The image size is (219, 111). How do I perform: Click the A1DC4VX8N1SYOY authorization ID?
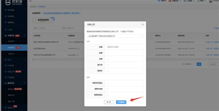click(163, 49)
